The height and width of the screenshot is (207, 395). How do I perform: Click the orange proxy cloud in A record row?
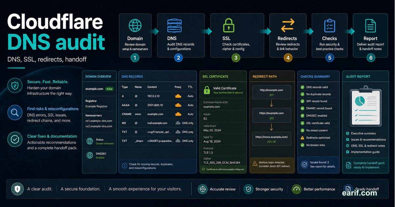(178, 96)
